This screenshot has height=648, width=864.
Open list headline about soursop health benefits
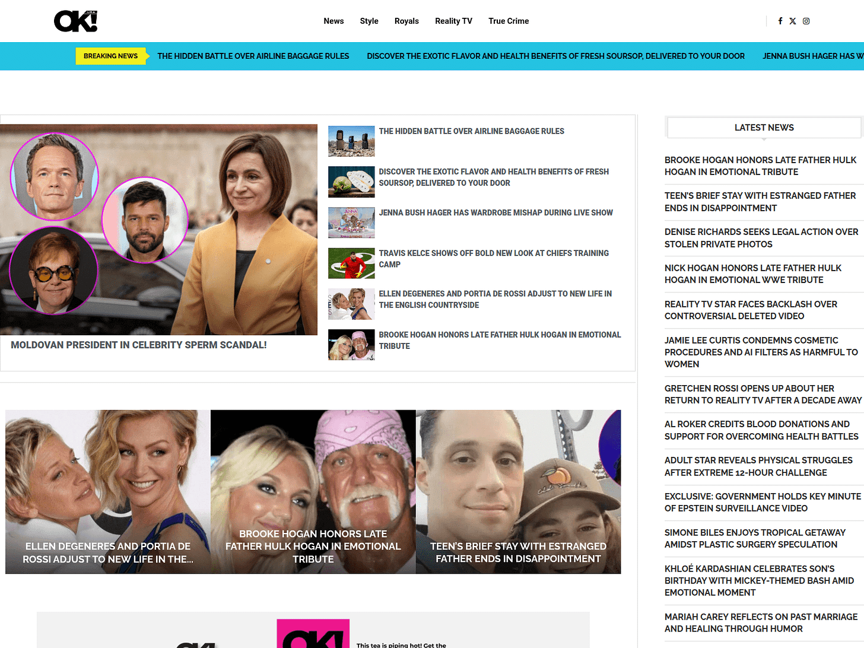click(x=494, y=177)
